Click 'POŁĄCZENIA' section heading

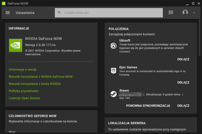(118, 29)
